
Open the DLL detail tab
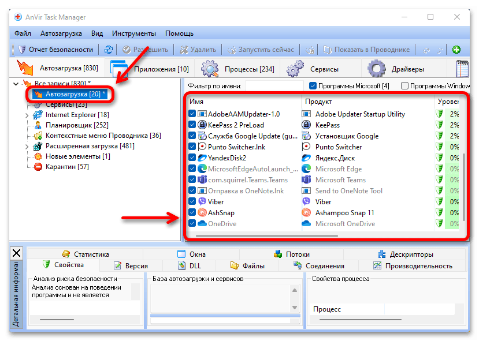(x=190, y=265)
